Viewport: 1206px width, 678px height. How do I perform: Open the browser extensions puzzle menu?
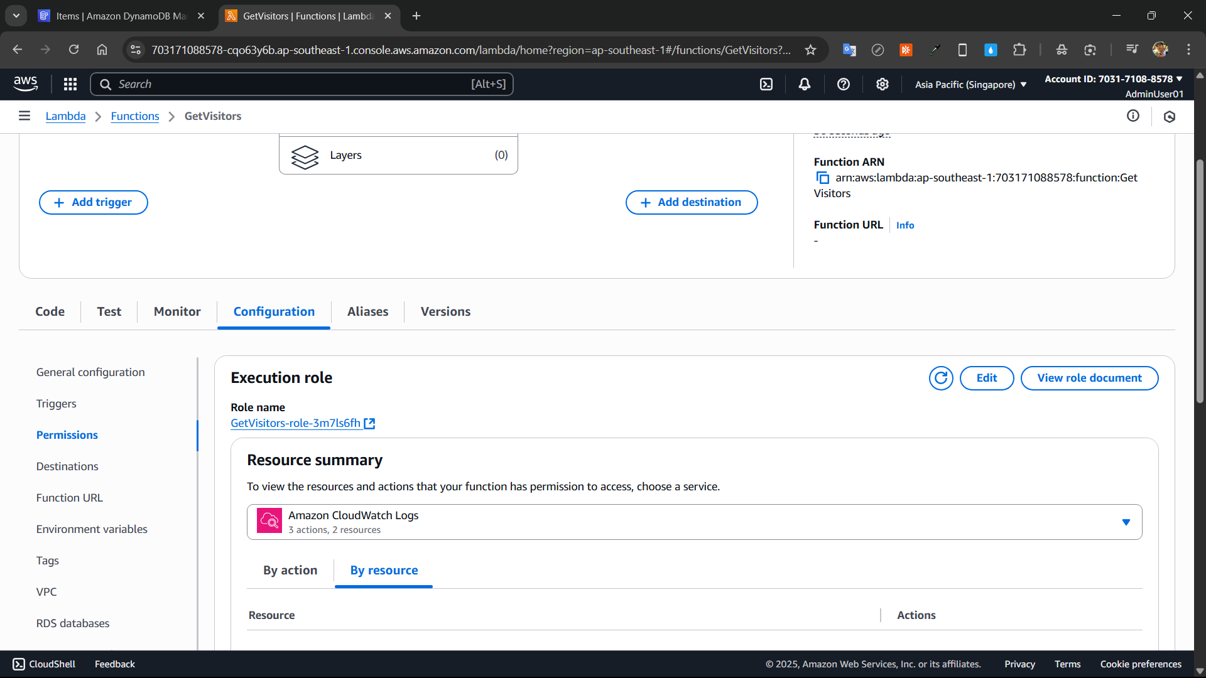[x=1019, y=50]
